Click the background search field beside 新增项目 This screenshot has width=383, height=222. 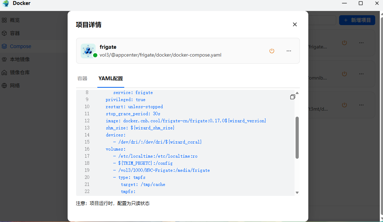click(322, 20)
